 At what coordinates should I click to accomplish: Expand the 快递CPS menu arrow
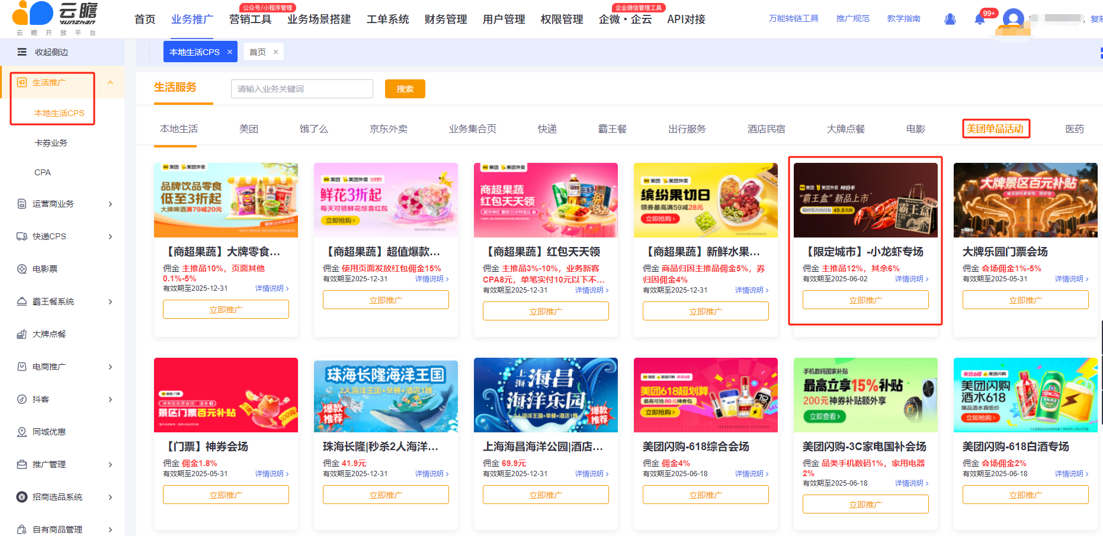111,236
